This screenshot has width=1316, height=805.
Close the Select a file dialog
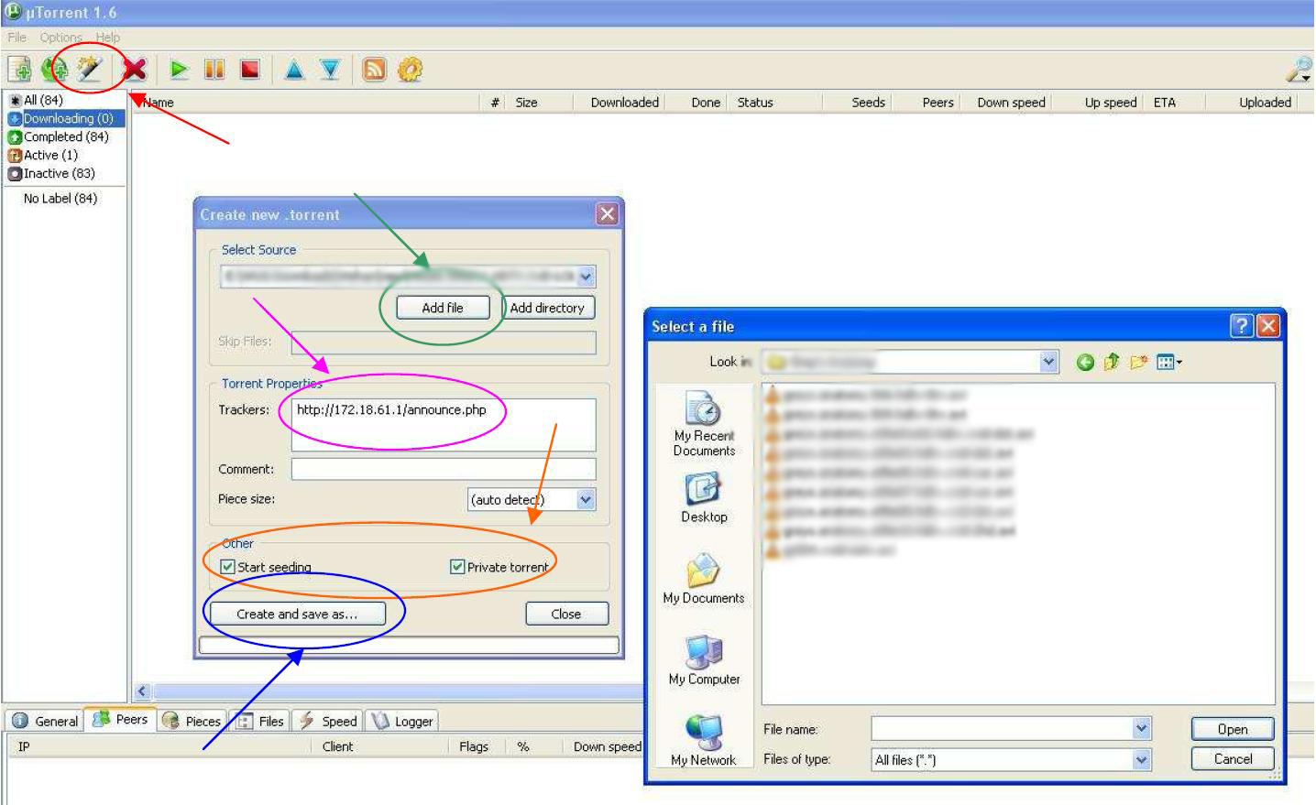(1267, 326)
